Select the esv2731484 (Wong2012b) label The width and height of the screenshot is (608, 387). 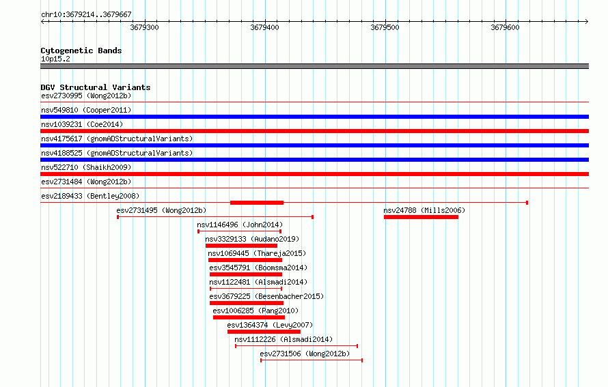(x=86, y=182)
